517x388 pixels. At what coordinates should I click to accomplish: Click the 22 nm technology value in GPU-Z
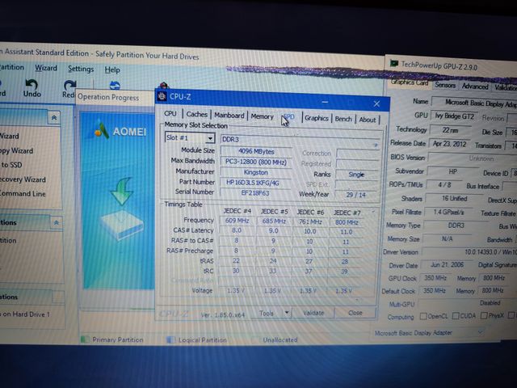point(450,130)
